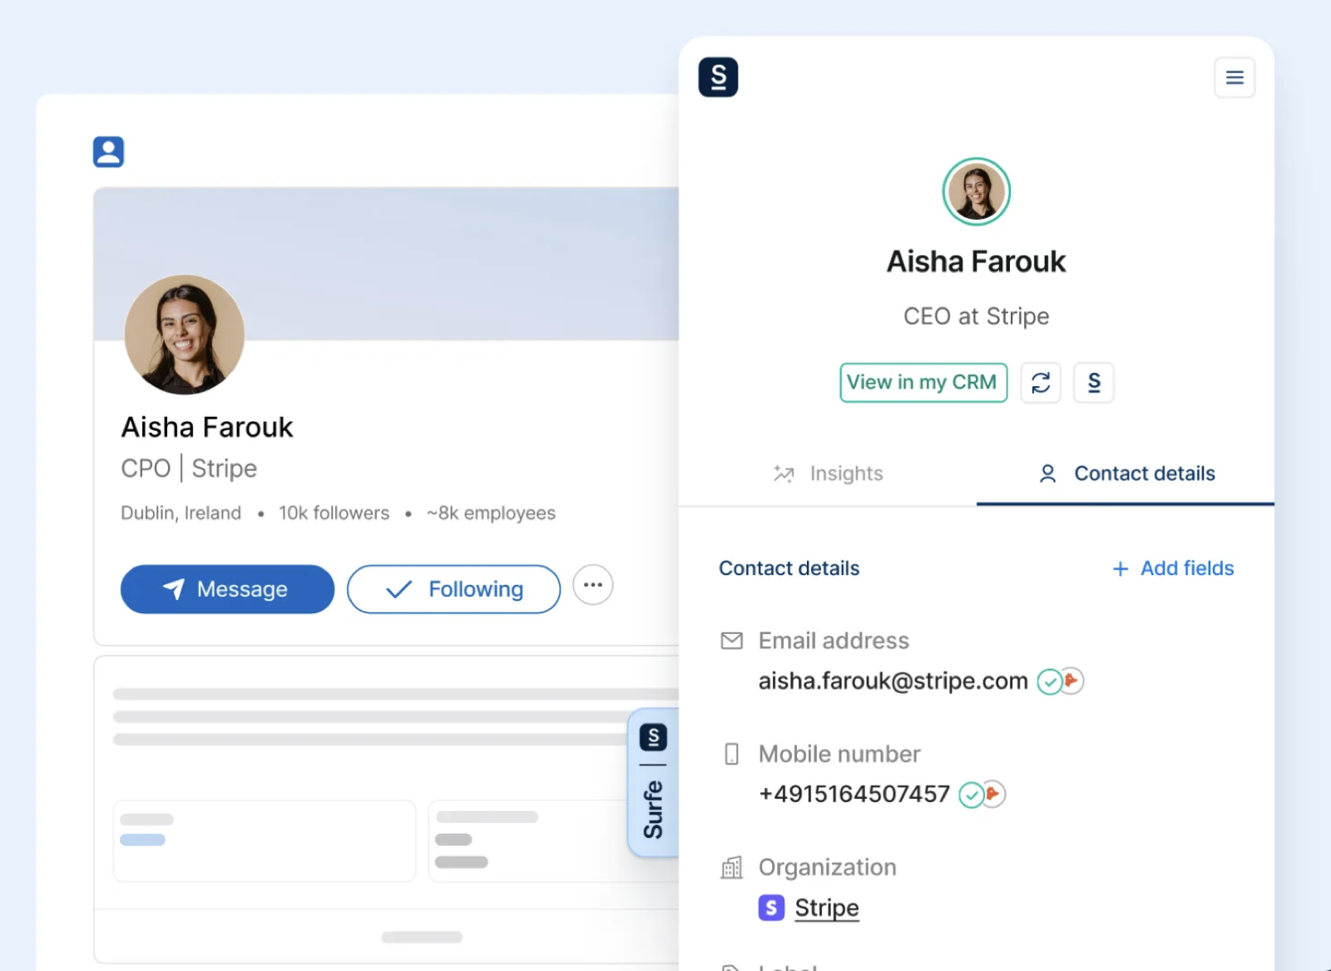The image size is (1331, 971).
Task: Click the Aisha Farouk name in Surfe panel
Action: click(x=976, y=261)
